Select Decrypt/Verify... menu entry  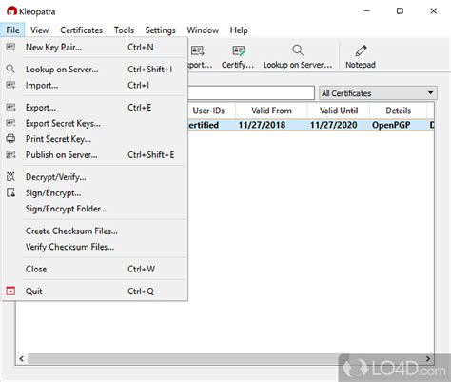[94, 177]
